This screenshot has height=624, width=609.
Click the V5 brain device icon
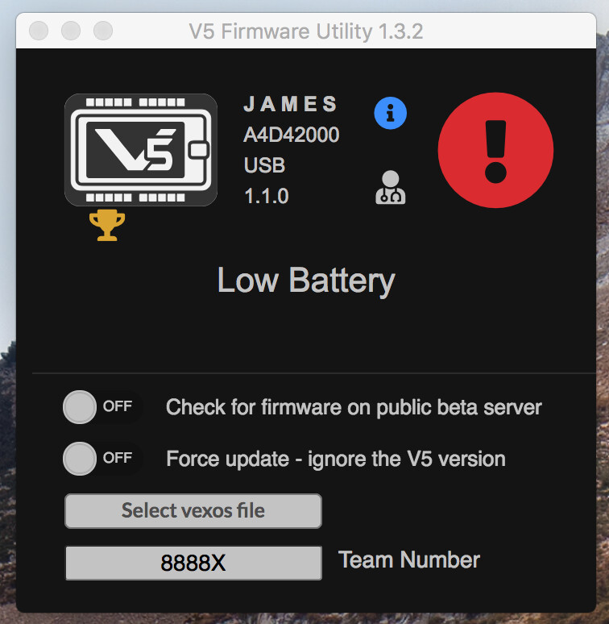pyautogui.click(x=140, y=150)
